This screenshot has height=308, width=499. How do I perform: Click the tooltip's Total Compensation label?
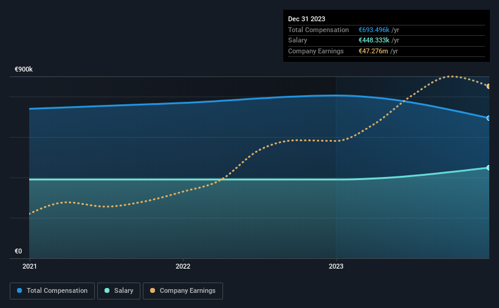(318, 30)
